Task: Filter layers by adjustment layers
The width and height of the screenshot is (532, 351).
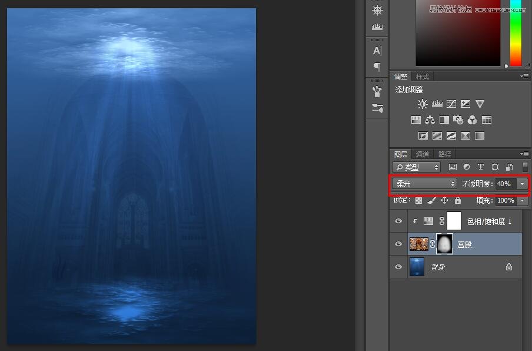Action: [467, 167]
